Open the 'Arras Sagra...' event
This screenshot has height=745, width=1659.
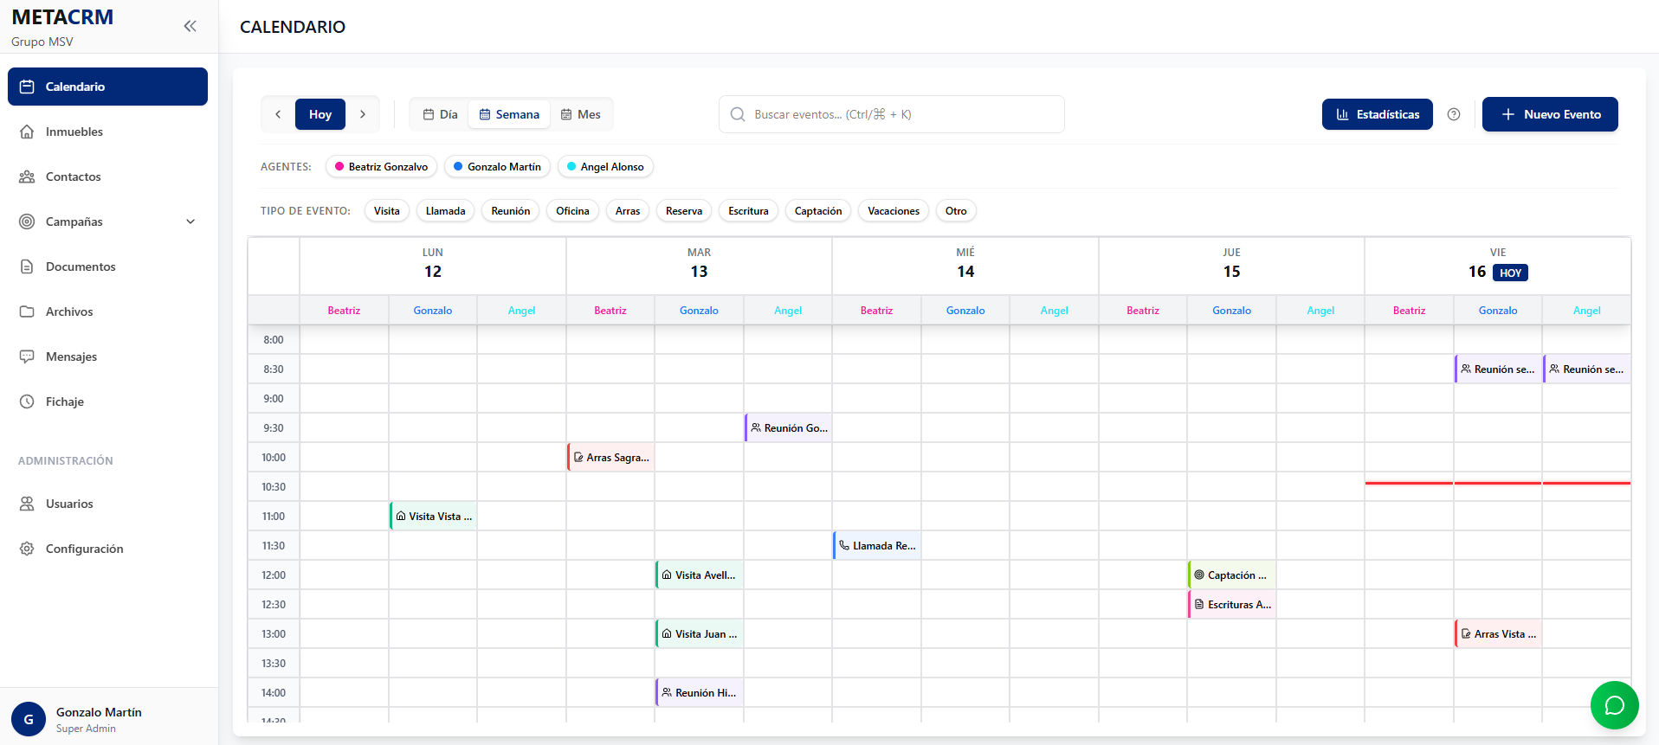(610, 458)
